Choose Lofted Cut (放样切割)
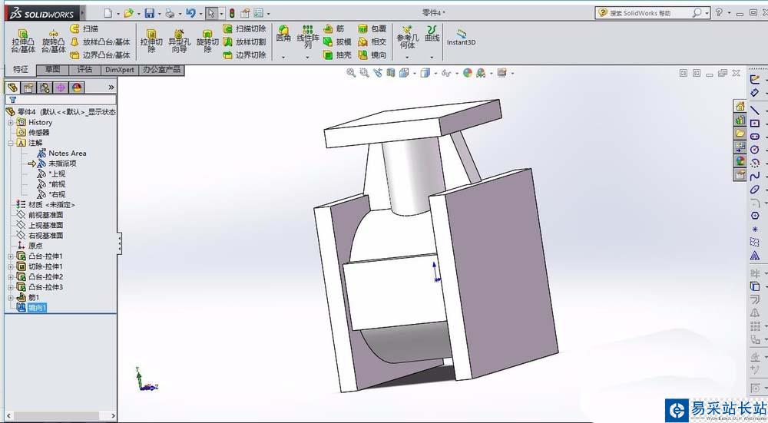This screenshot has width=768, height=423. tap(244, 42)
